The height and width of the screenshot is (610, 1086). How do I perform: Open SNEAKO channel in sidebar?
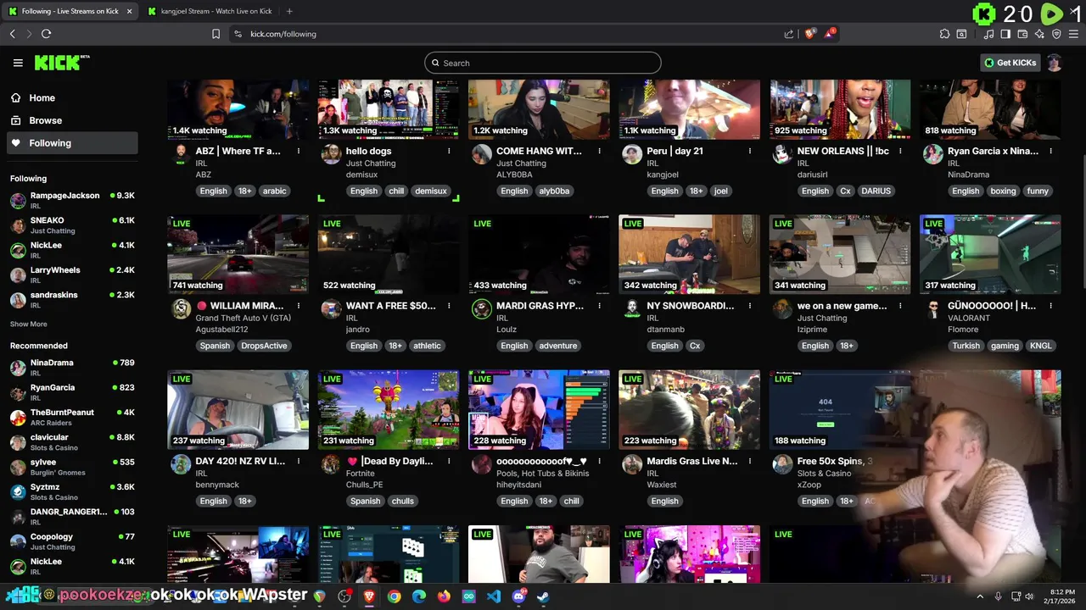(x=71, y=225)
